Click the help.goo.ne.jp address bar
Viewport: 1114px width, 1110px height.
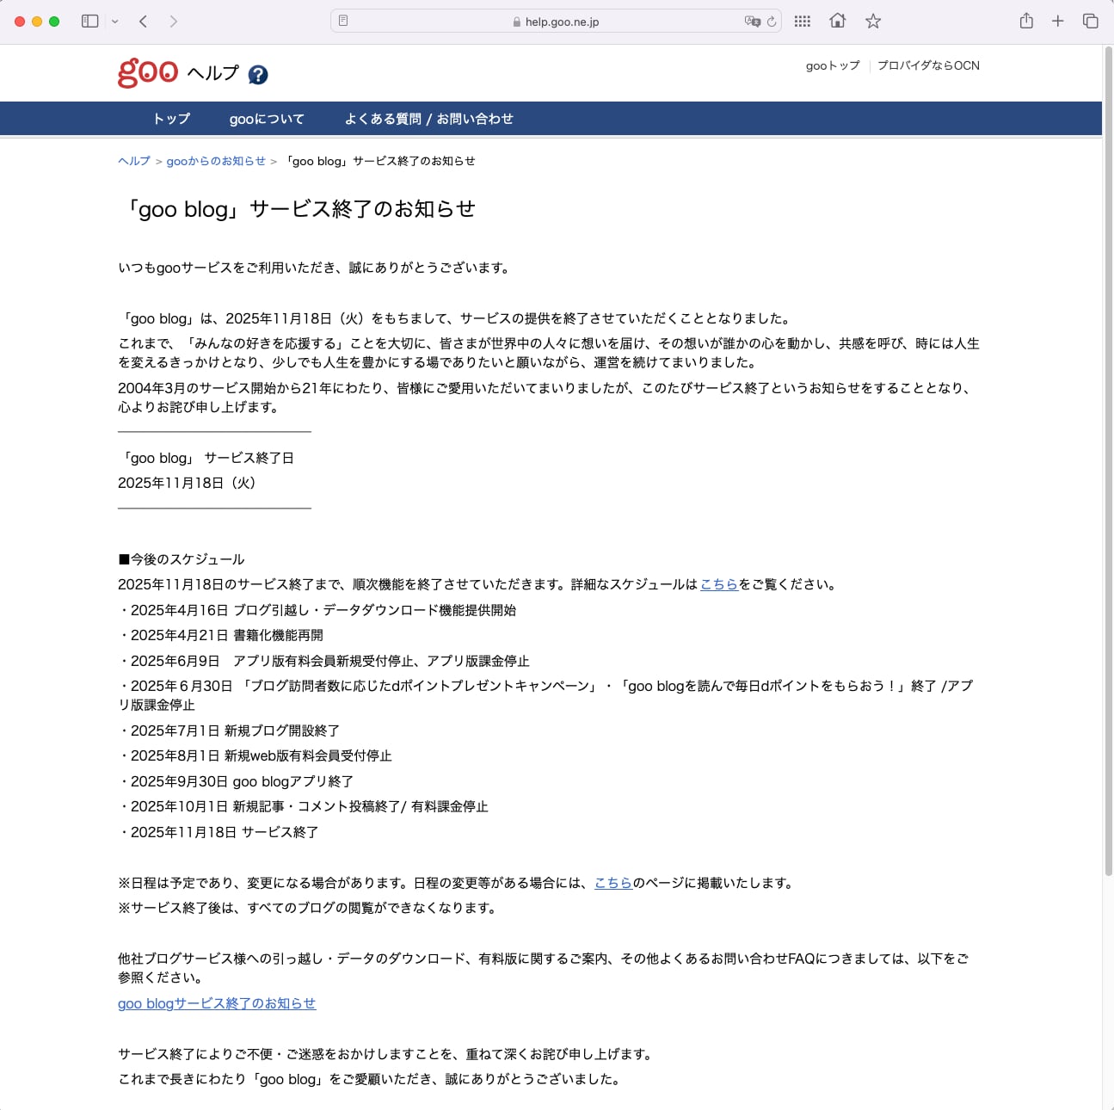pyautogui.click(x=555, y=22)
